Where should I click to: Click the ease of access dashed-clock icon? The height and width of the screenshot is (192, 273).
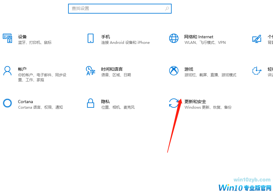257,71
